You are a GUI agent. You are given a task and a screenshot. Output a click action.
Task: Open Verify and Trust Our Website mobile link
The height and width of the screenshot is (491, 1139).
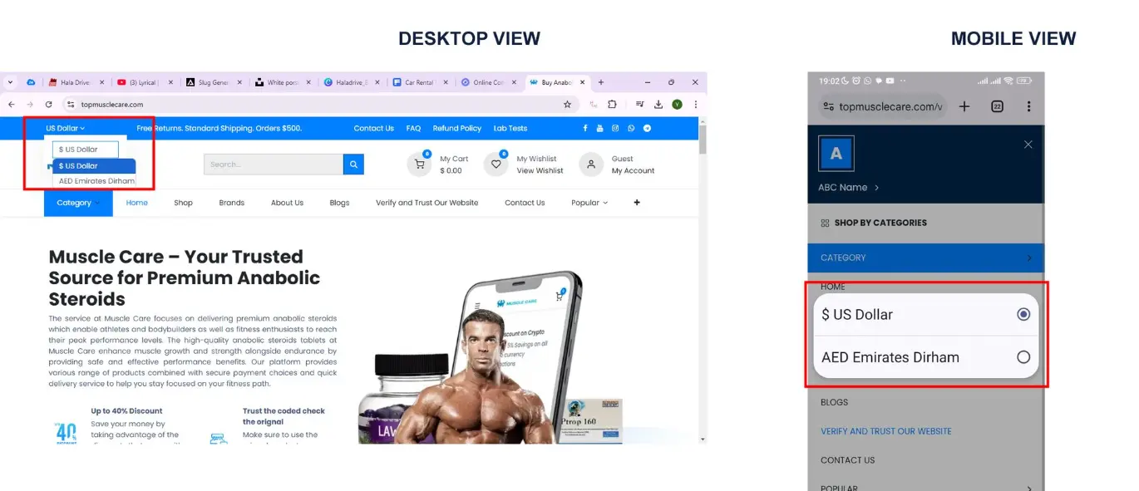pos(885,431)
